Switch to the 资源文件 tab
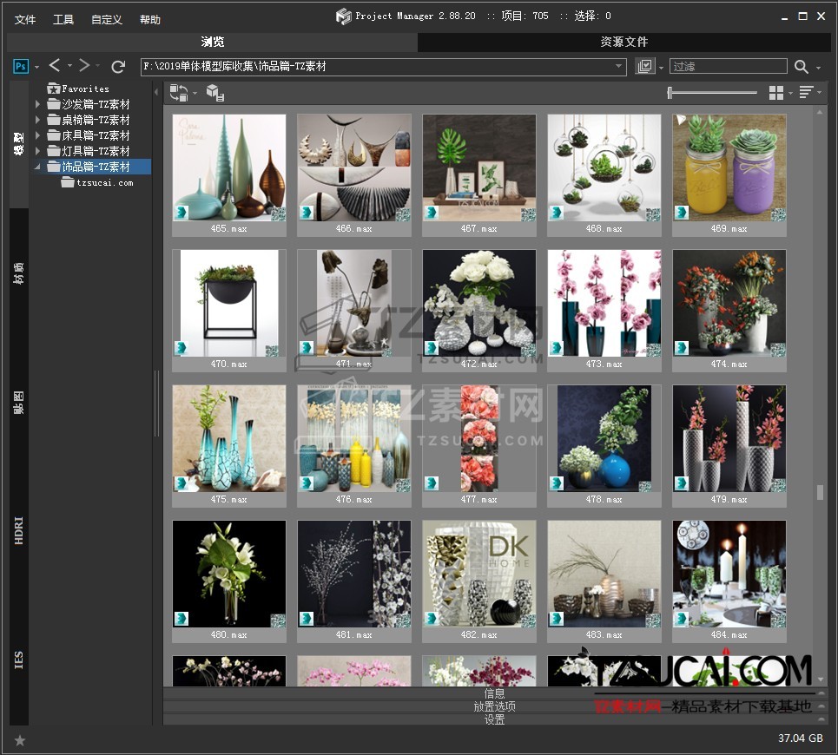The width and height of the screenshot is (838, 755). pos(624,42)
